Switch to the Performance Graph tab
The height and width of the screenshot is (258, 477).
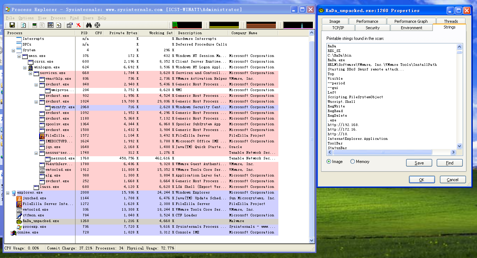click(x=411, y=21)
